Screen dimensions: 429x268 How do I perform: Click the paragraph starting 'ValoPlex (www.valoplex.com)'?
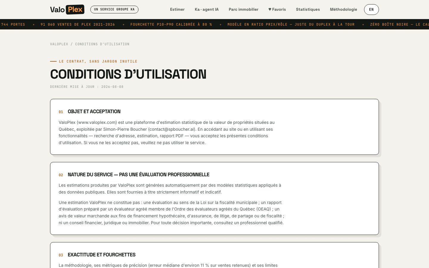167,133
